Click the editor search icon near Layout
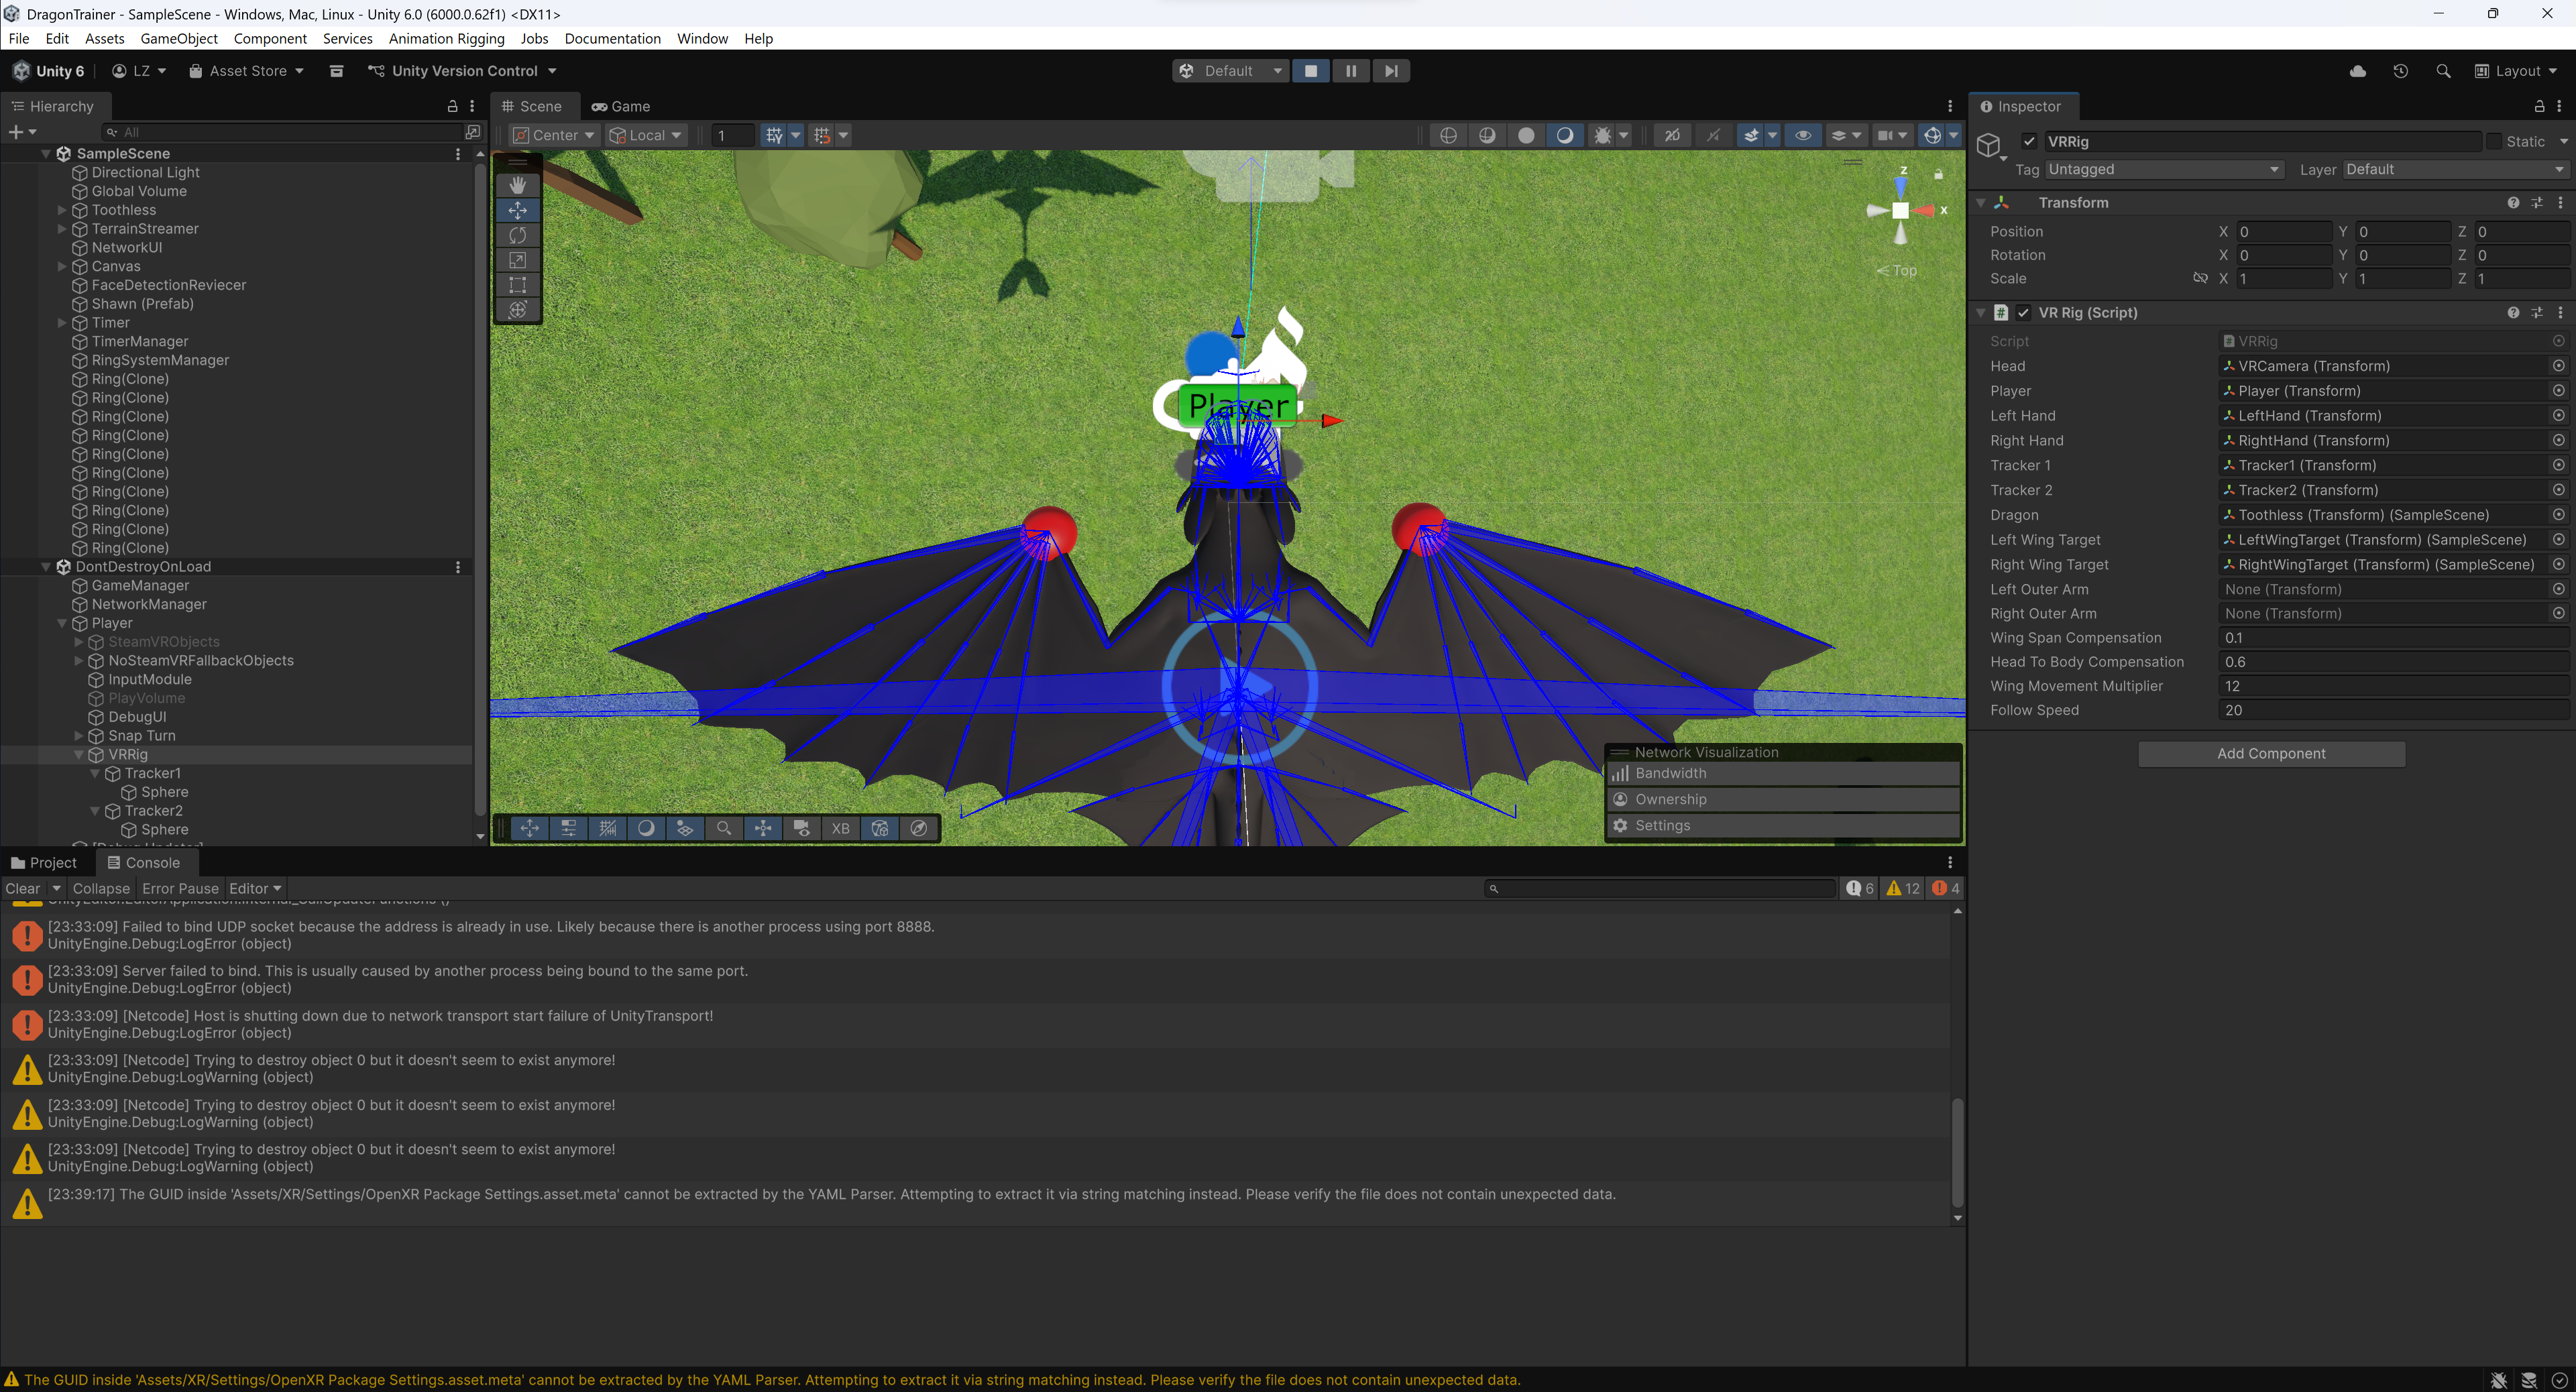 click(x=2444, y=70)
